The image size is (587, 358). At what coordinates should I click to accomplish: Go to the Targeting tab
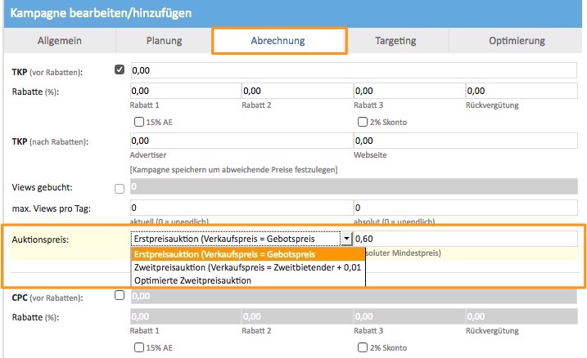pyautogui.click(x=395, y=40)
